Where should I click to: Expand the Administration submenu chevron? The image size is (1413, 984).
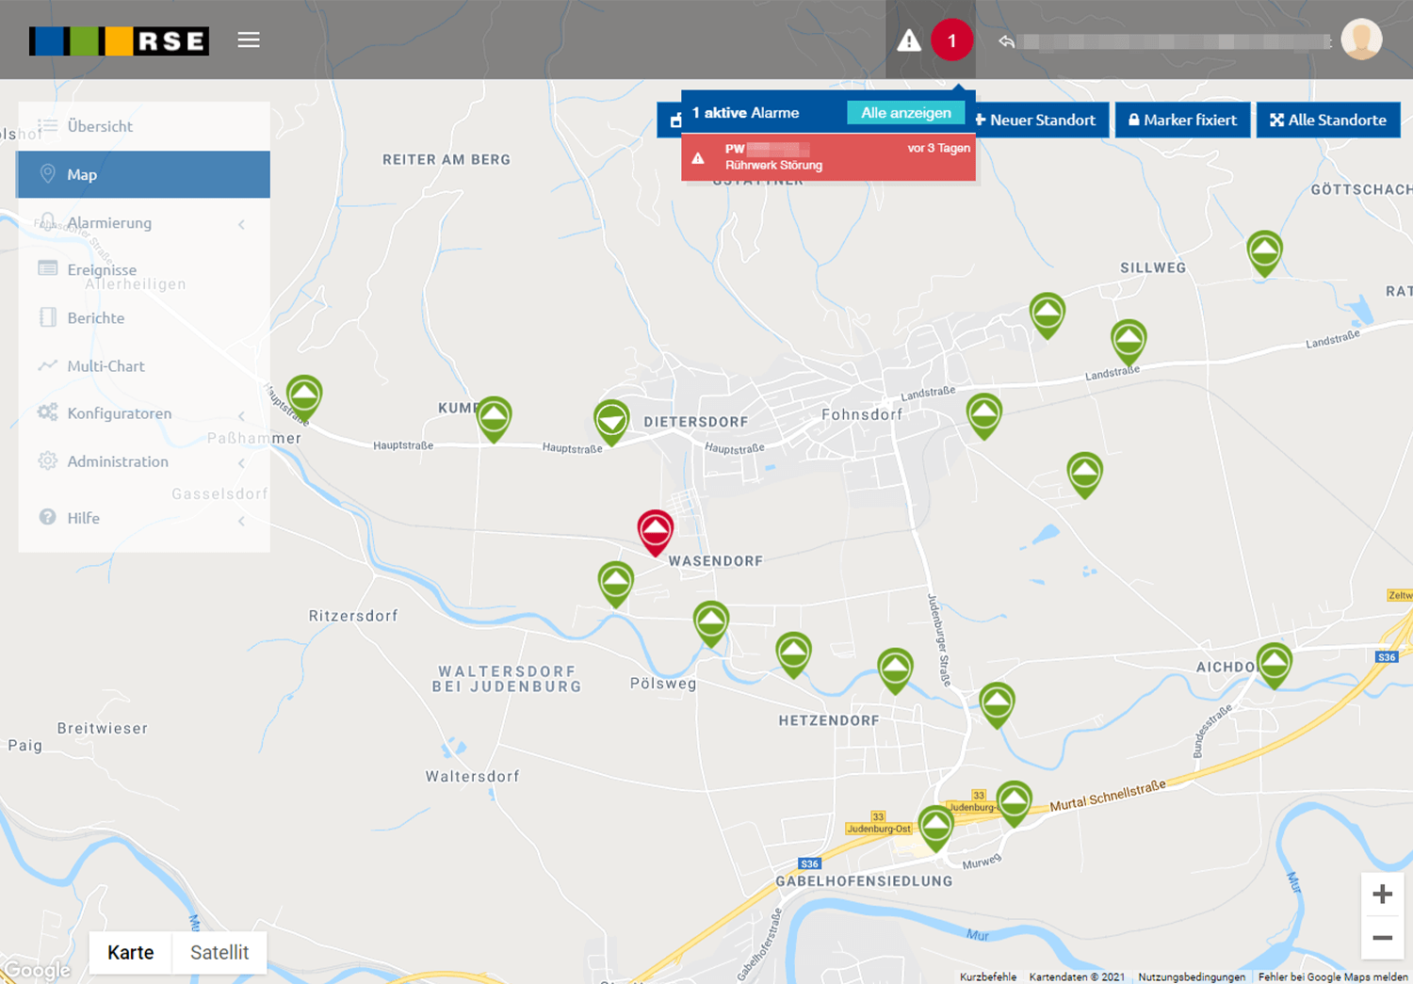[242, 463]
